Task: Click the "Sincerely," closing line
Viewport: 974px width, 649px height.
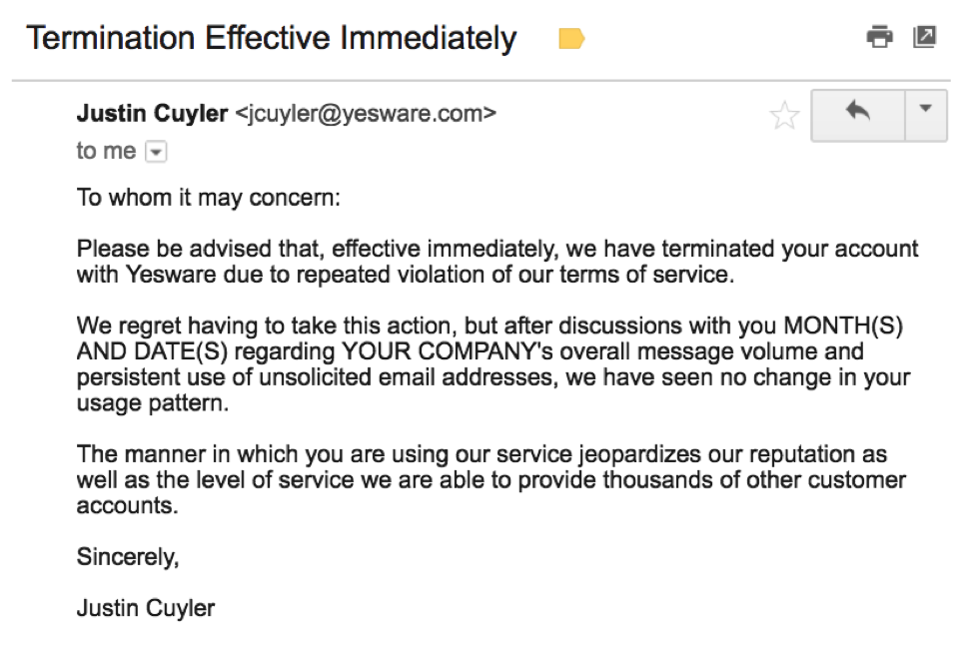Action: tap(128, 557)
